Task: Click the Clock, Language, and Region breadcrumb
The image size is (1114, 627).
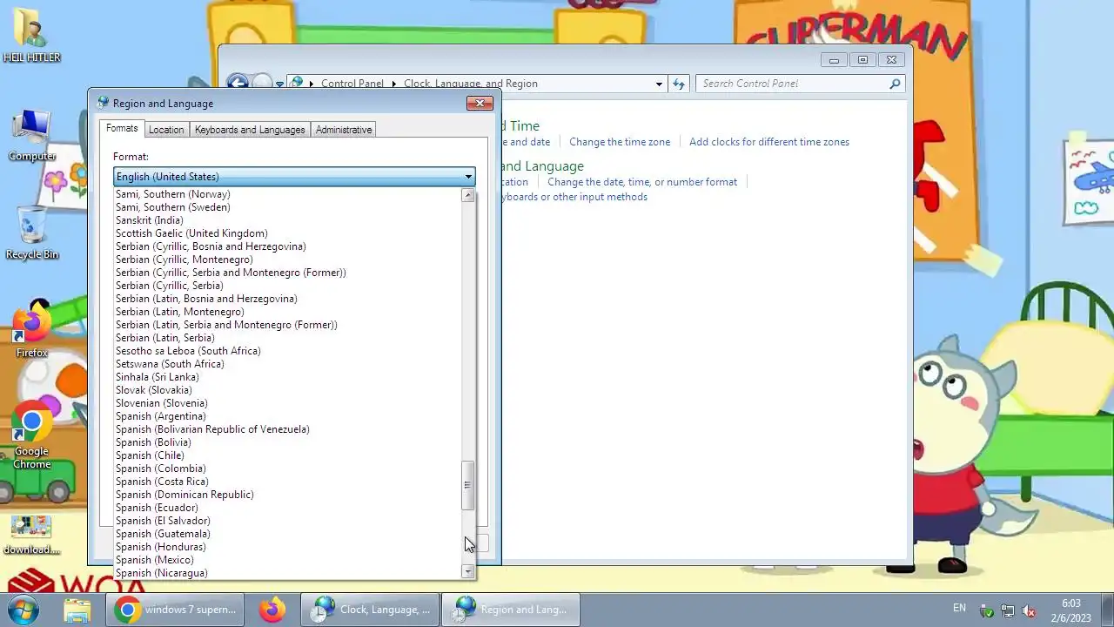Action: 471,84
